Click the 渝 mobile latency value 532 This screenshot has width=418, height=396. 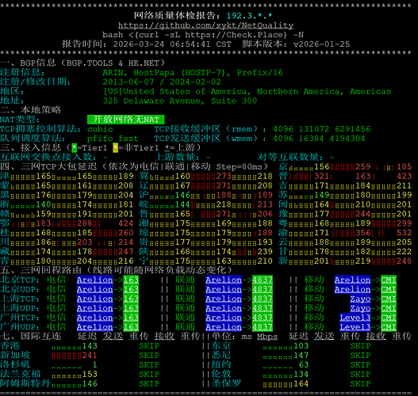(x=405, y=233)
